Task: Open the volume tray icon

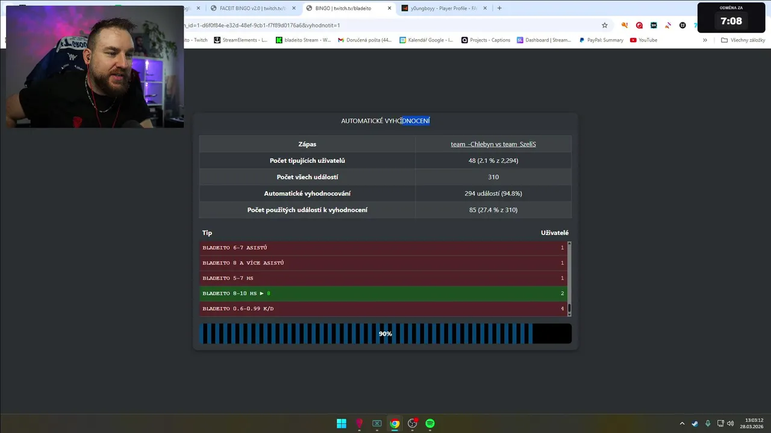Action: (731, 423)
